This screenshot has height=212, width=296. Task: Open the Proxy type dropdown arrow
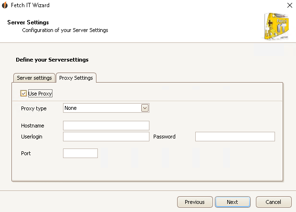click(145, 108)
